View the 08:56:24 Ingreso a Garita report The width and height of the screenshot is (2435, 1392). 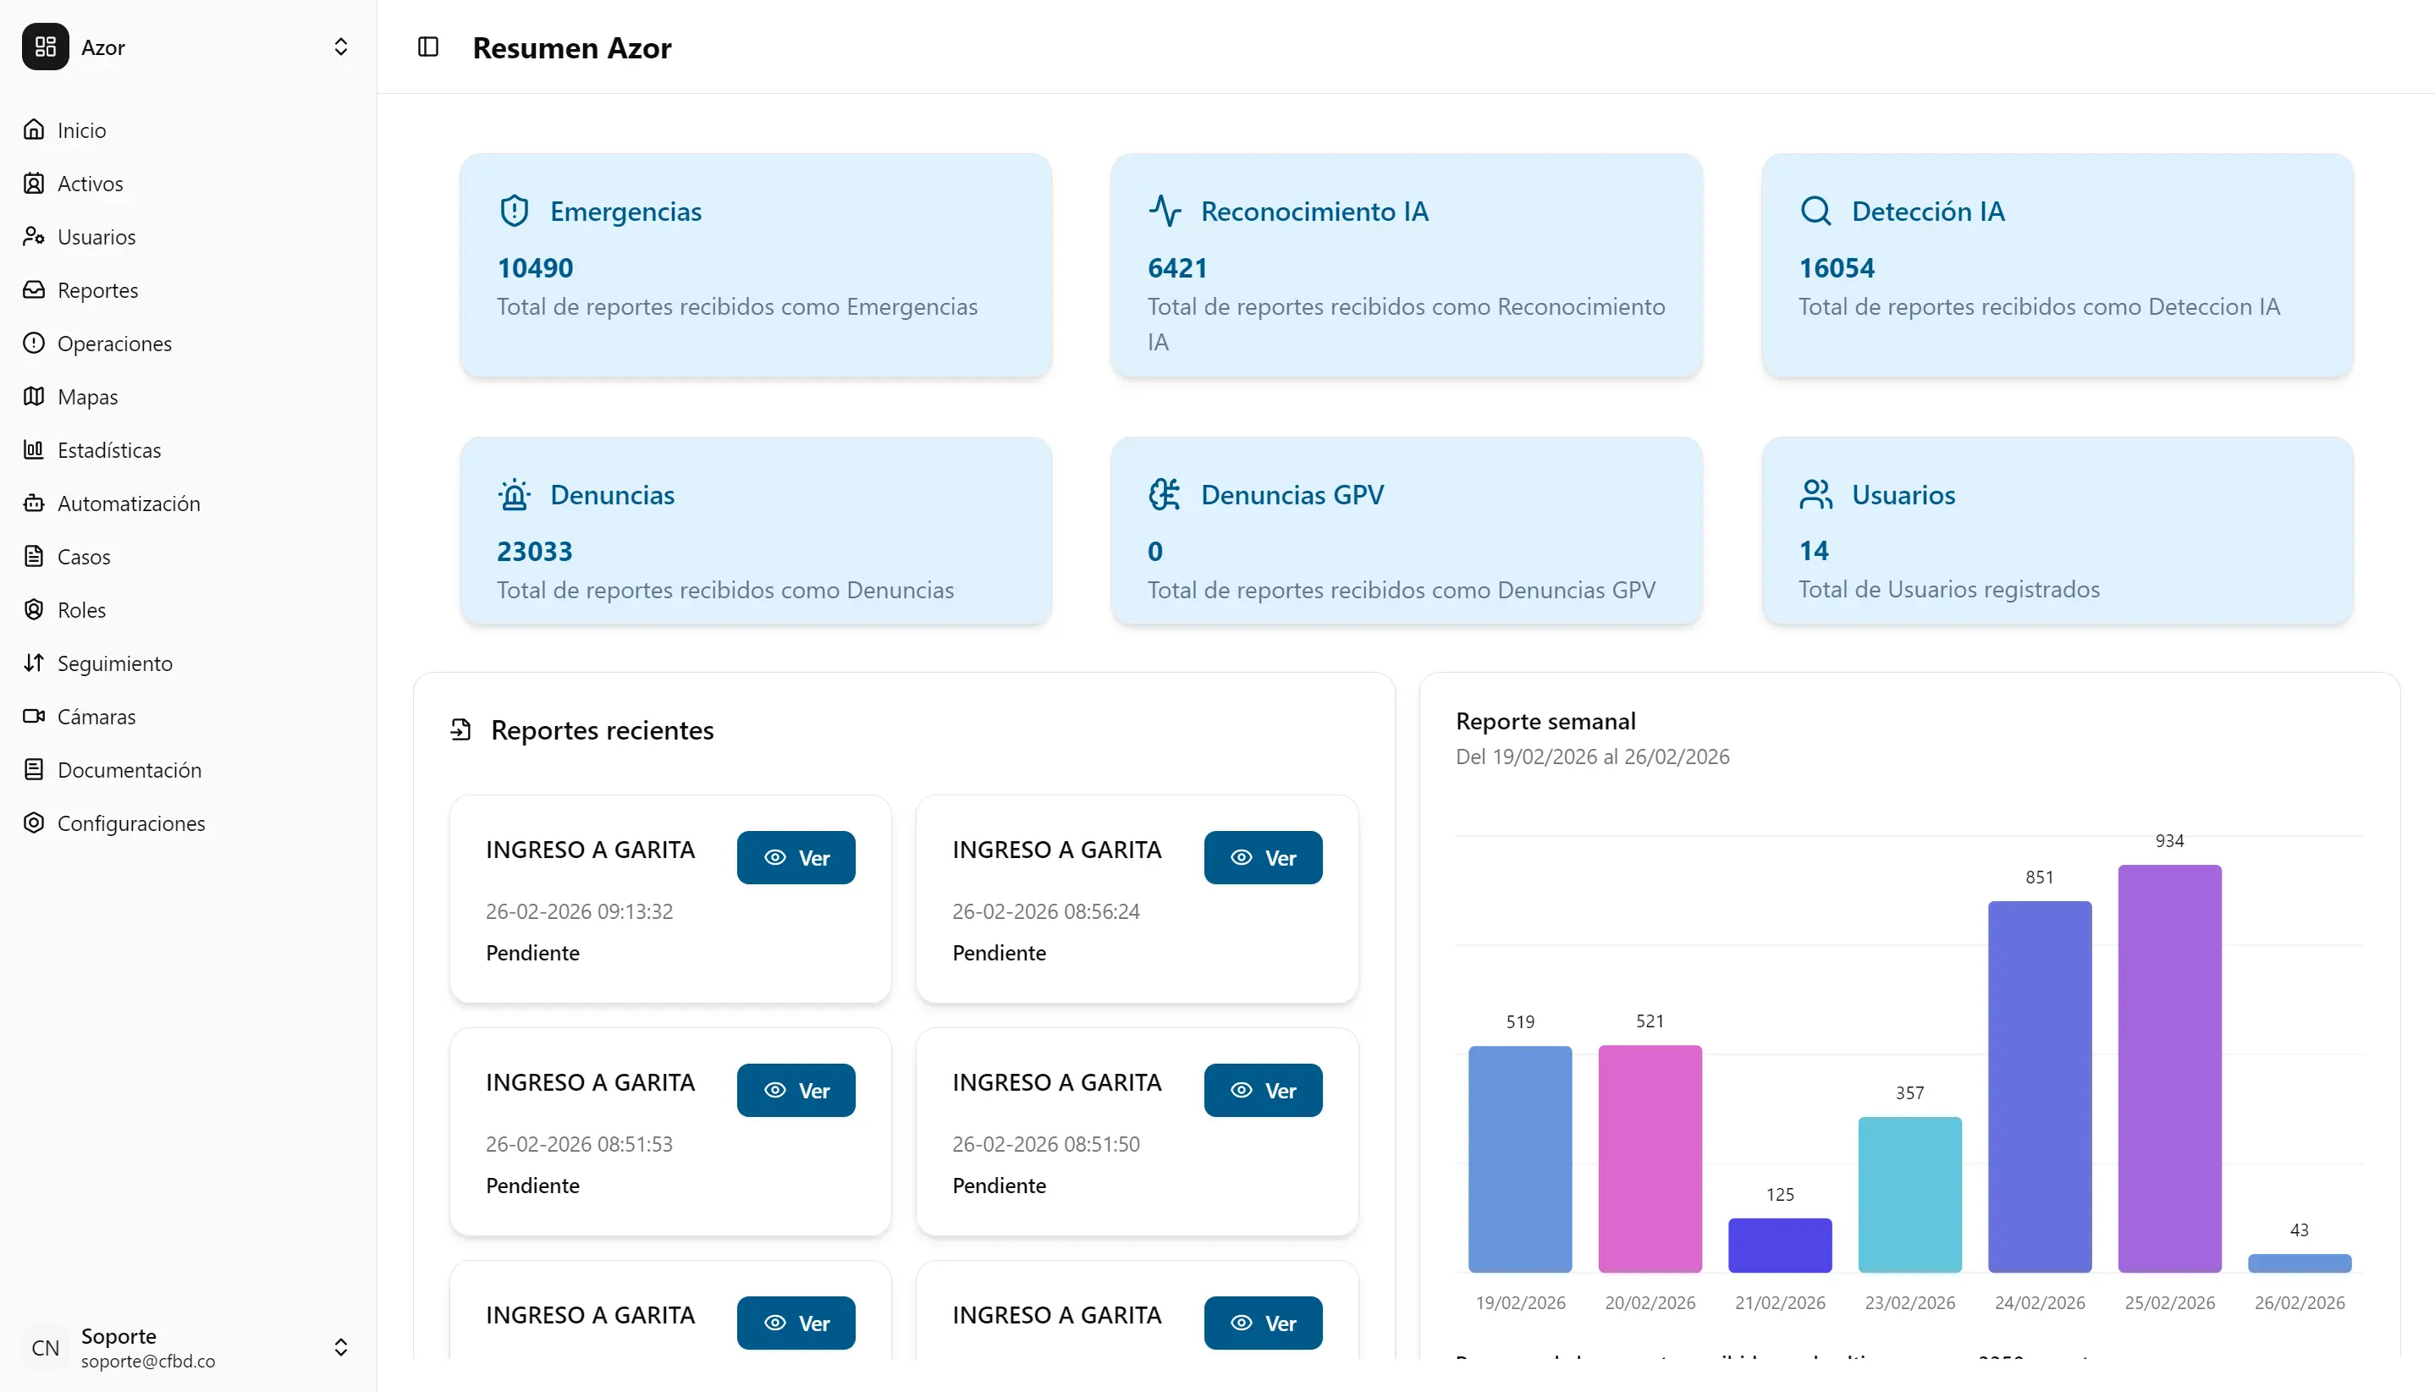[x=1262, y=857]
